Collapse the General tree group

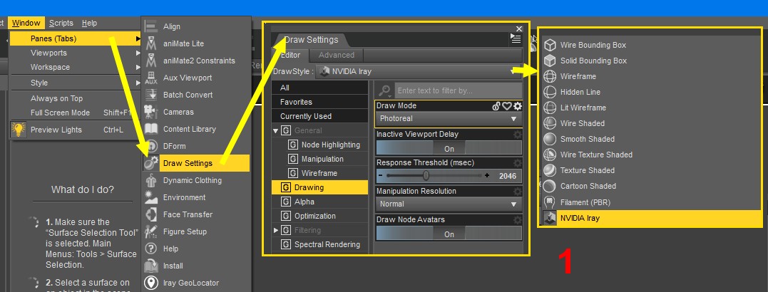point(276,130)
